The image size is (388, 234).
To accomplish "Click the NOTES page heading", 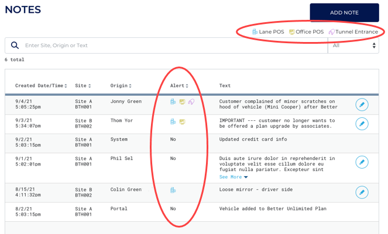I will (23, 9).
